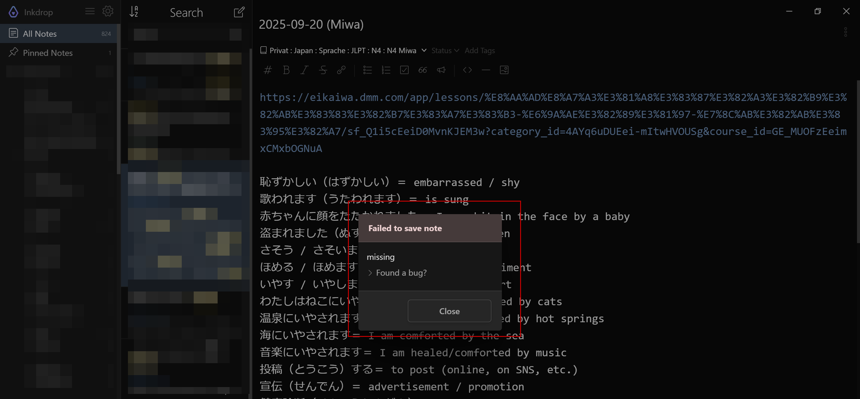Screen dimensions: 860x399
Task: Click the strikethrough toolbar icon
Action: pos(323,70)
